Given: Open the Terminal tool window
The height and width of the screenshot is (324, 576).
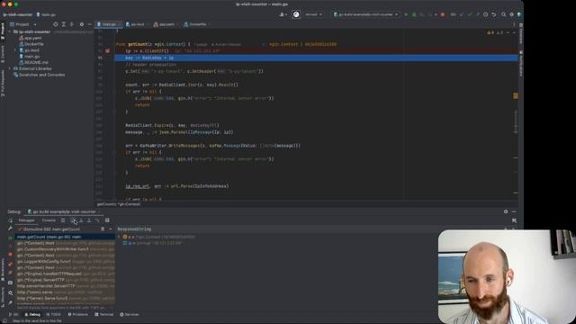Looking at the screenshot, I should click(104, 314).
